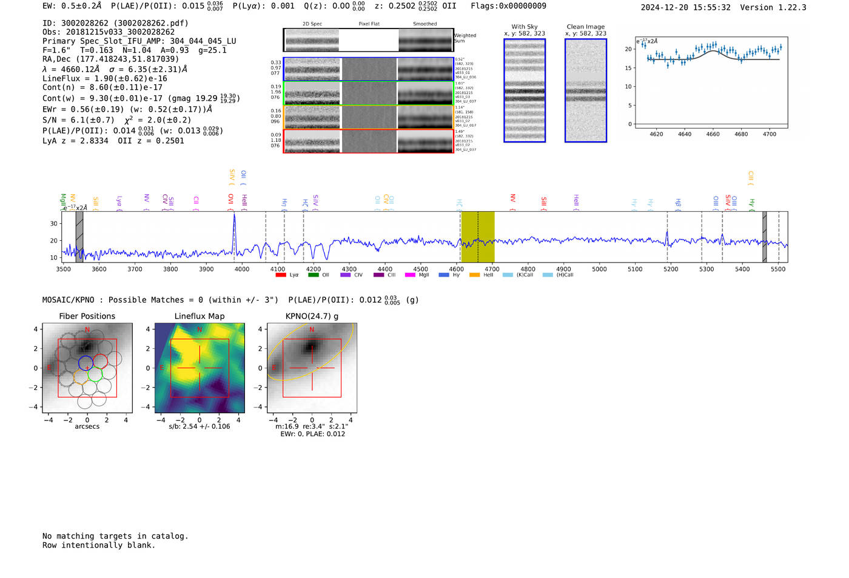
Task: Click the green OII legend swatch
Action: point(313,275)
